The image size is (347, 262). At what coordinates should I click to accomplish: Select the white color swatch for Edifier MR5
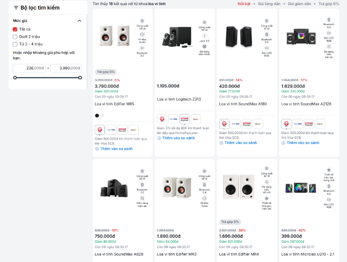pyautogui.click(x=102, y=115)
